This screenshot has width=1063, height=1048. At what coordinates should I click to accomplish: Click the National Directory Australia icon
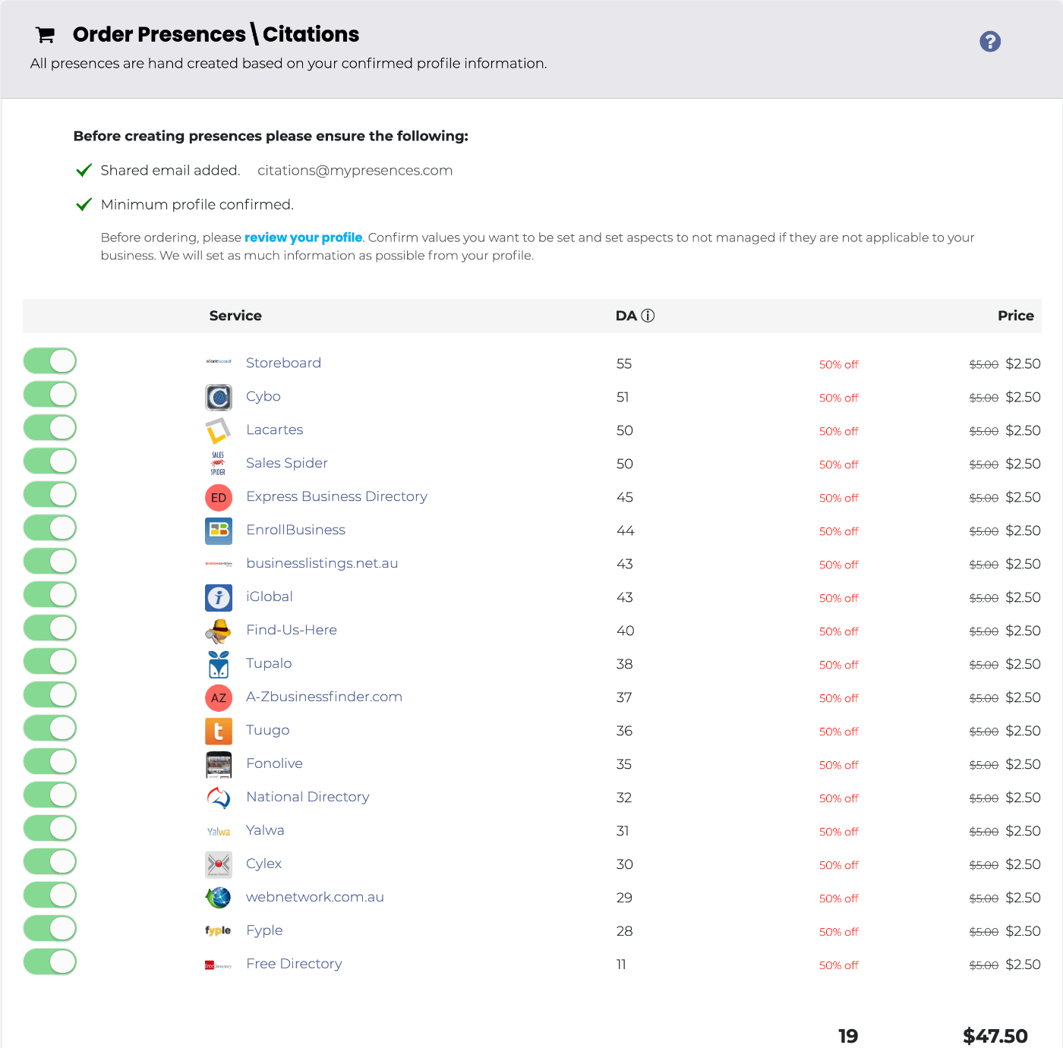[x=219, y=798]
